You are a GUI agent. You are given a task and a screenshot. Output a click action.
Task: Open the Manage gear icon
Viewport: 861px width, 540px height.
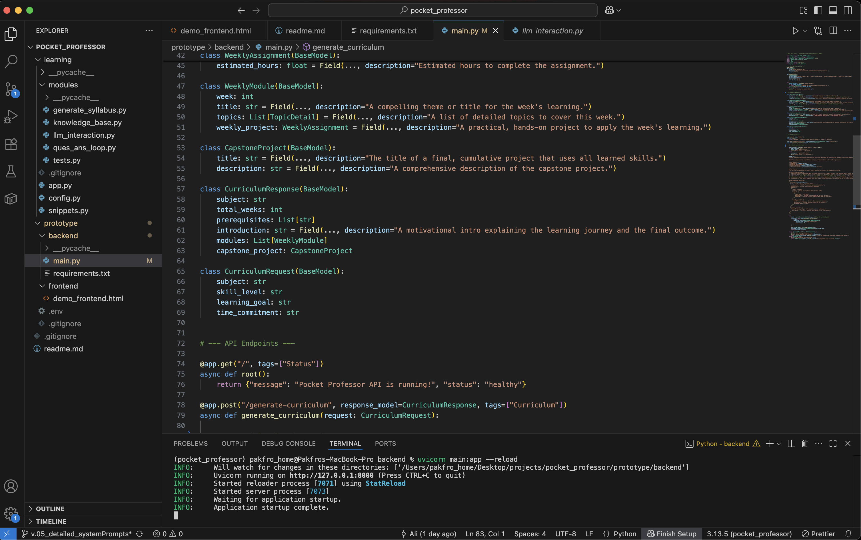[11, 514]
